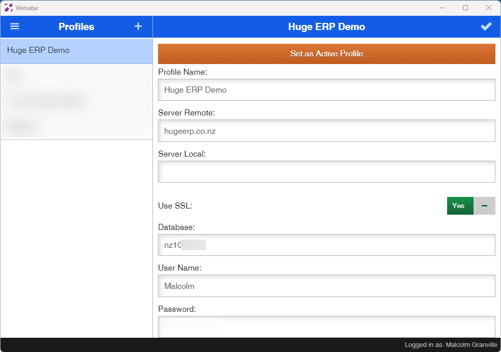Select the Huge ERP Demo profile
The image size is (501, 352).
point(76,50)
